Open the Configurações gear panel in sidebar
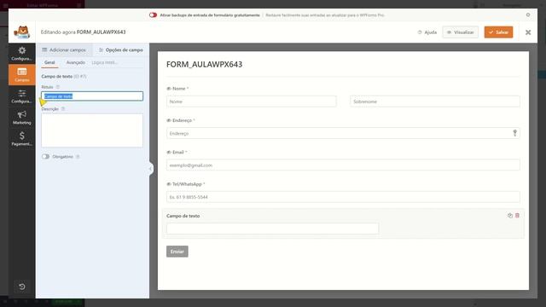 tap(22, 54)
